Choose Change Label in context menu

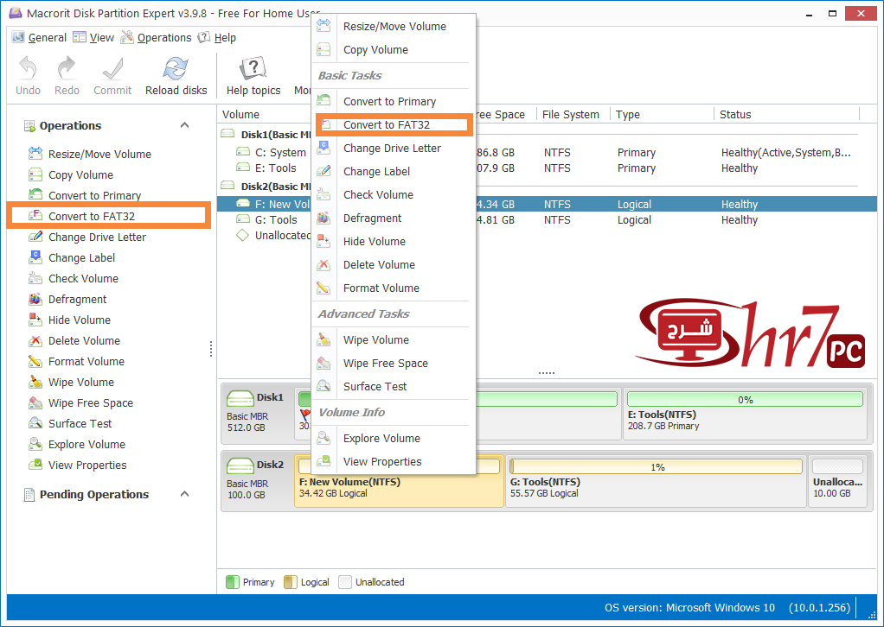[x=394, y=171]
